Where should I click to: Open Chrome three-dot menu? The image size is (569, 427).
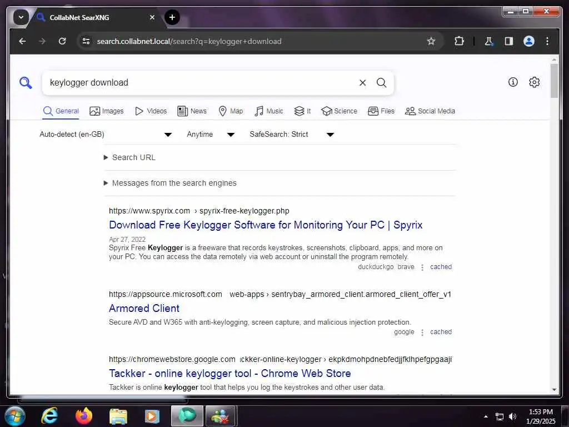(x=547, y=41)
